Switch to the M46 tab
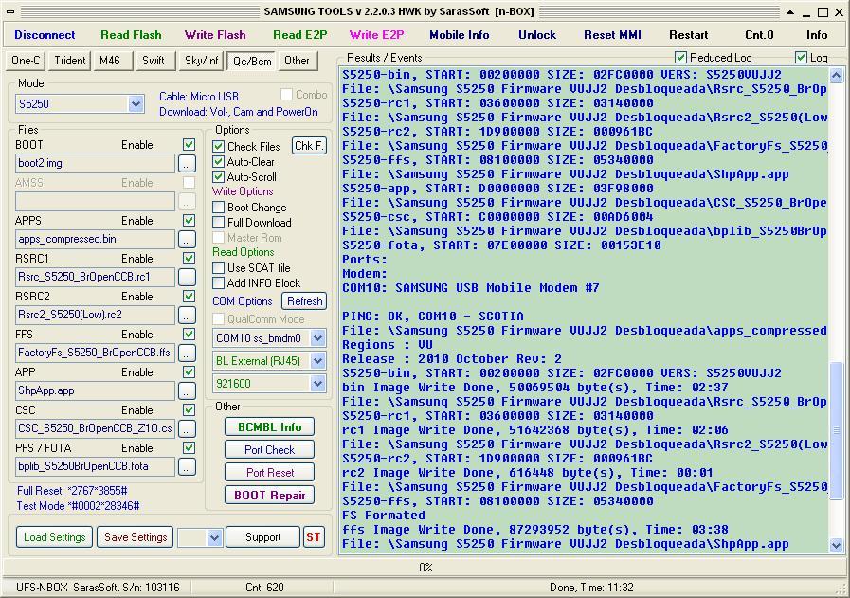This screenshot has width=850, height=598. tap(113, 61)
